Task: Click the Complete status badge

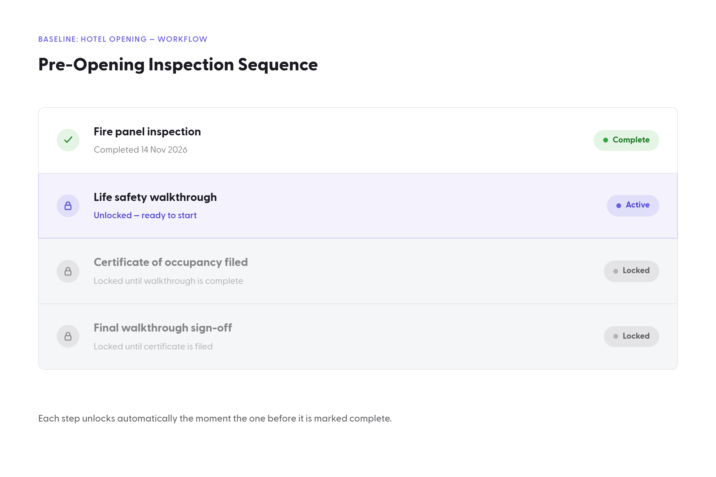Action: [626, 140]
